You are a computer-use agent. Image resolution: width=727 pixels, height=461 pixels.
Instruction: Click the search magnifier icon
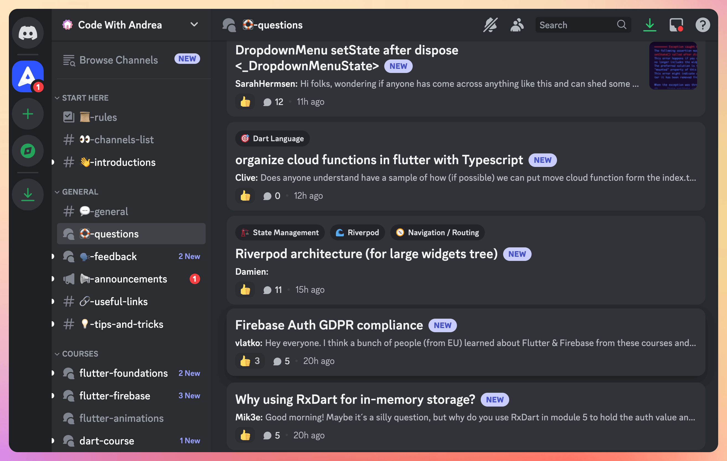pyautogui.click(x=622, y=25)
